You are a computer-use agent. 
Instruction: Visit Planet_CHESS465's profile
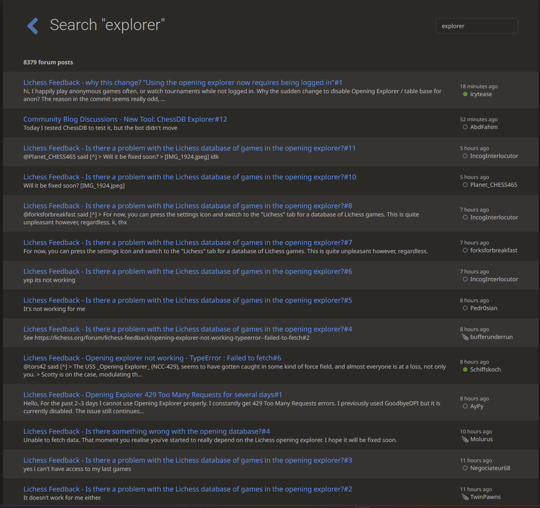(494, 185)
